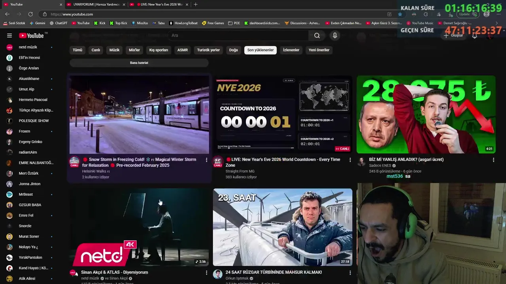
Task: Click the Froxen sidebar avatar
Action: click(9, 131)
